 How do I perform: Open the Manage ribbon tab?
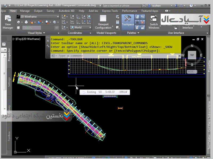(x=25, y=11)
